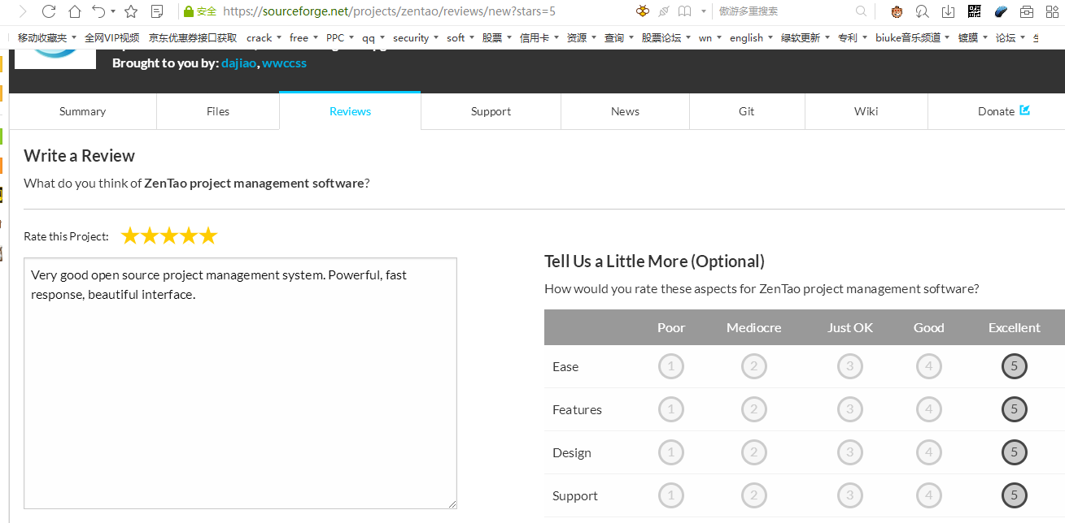Open the 绿软更新 bookmarks folder
This screenshot has height=523, width=1065.
pos(805,37)
